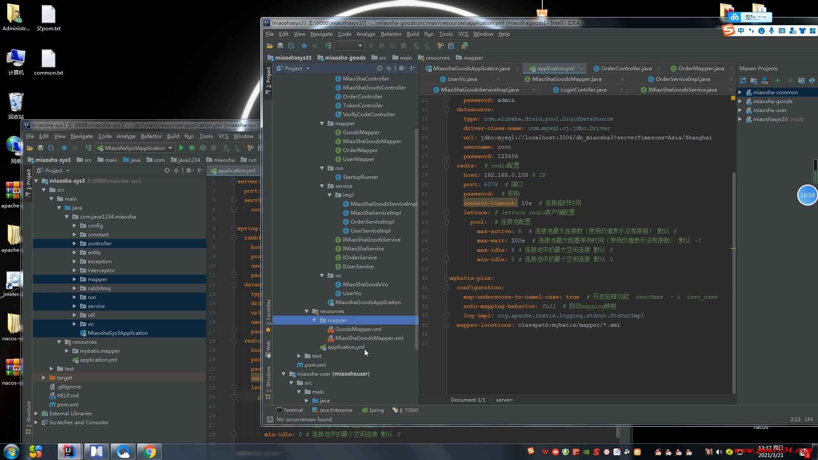Select GoodsMapper.xml in project tree

pyautogui.click(x=354, y=329)
